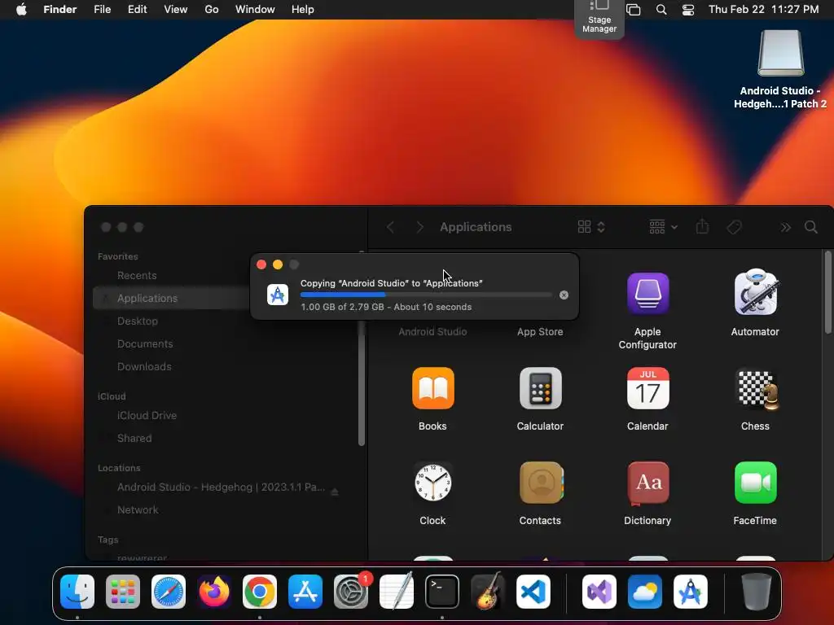834x625 pixels.
Task: Click the Share button in Finder toolbar
Action: click(x=702, y=226)
